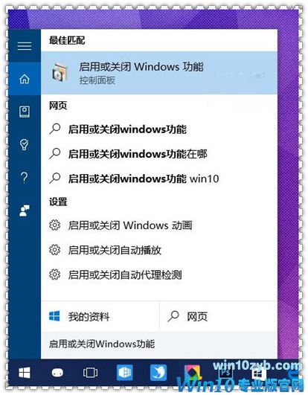The width and height of the screenshot is (308, 395).
Task: Switch to 网页 filter tab
Action: pos(219,316)
